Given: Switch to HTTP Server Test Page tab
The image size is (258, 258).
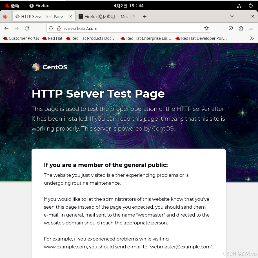Looking at the screenshot, I should (44, 16).
